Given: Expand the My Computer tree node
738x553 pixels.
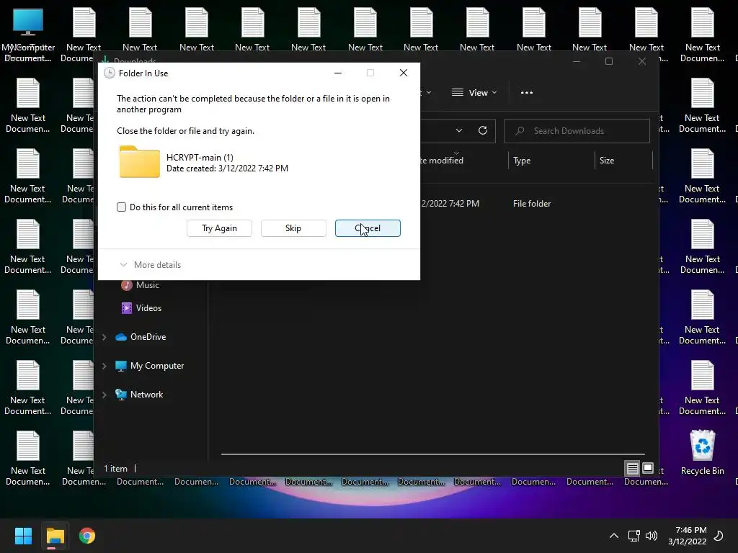Looking at the screenshot, I should pyautogui.click(x=105, y=366).
